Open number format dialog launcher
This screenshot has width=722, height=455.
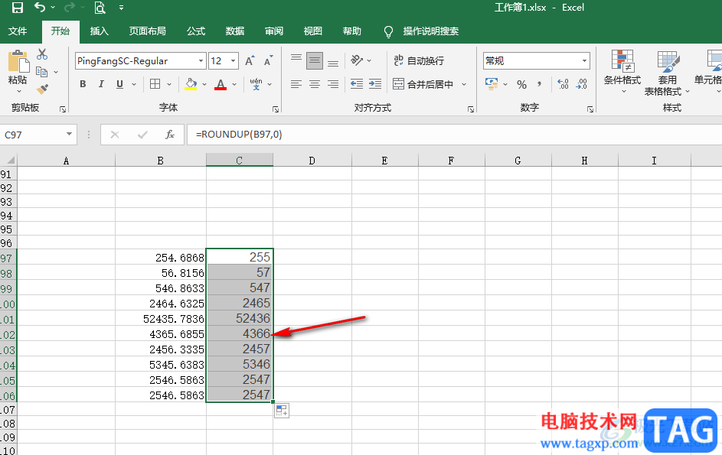(x=590, y=109)
